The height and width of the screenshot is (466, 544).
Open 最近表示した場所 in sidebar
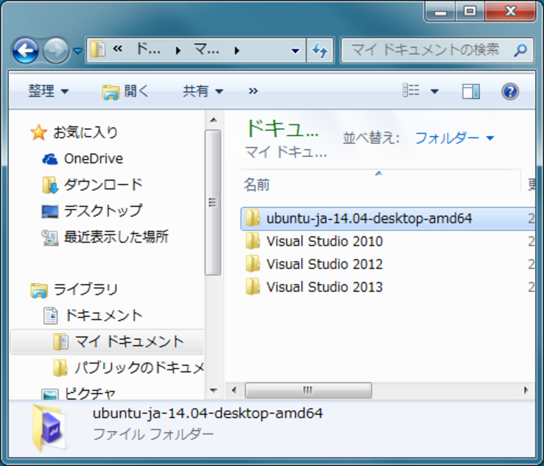115,237
